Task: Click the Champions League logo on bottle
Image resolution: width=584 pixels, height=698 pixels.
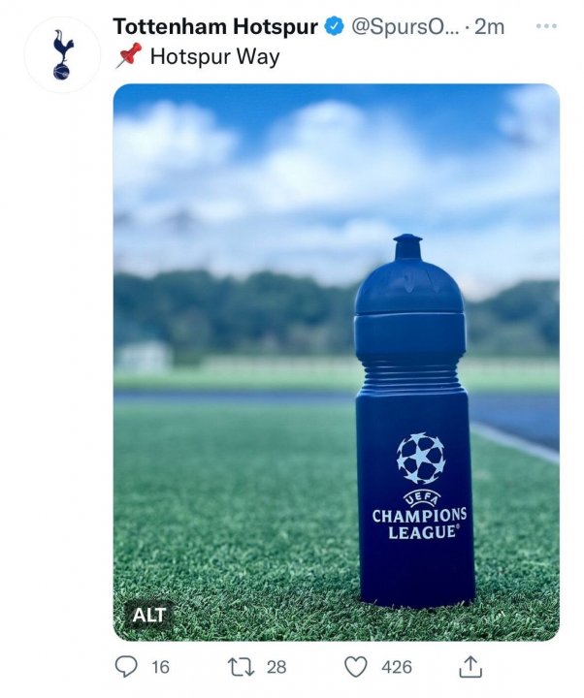Action: tap(420, 486)
